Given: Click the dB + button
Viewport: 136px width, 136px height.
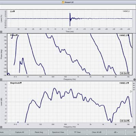Looking at the screenshot, I should click(x=116, y=132).
